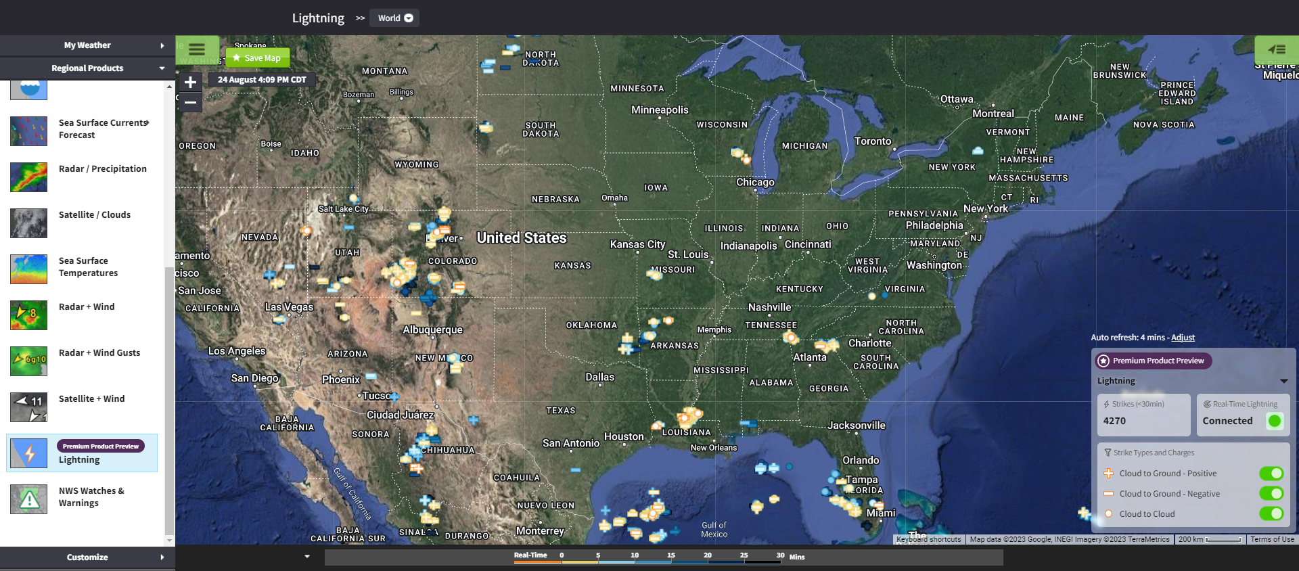This screenshot has height=571, width=1299.
Task: Click the Cloud to Cloud circle icon
Action: click(x=1108, y=514)
